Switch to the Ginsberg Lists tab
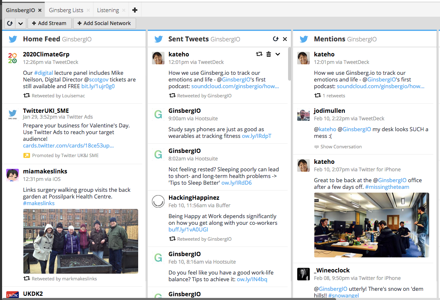 (66, 10)
